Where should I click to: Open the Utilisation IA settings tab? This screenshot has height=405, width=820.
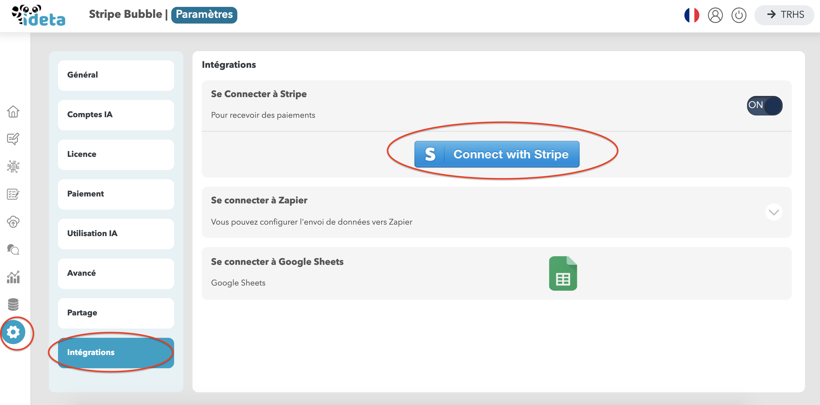tap(116, 234)
